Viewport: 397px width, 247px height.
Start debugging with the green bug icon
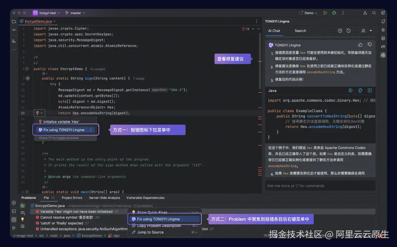coord(334,13)
